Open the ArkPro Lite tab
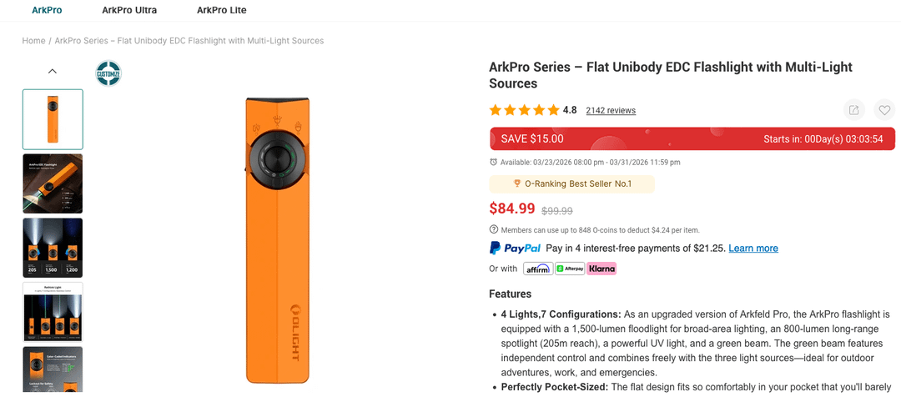 [x=221, y=11]
